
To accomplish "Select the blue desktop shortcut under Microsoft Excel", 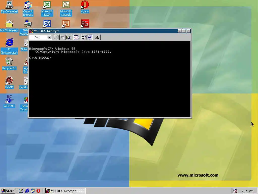I will coord(47,23).
